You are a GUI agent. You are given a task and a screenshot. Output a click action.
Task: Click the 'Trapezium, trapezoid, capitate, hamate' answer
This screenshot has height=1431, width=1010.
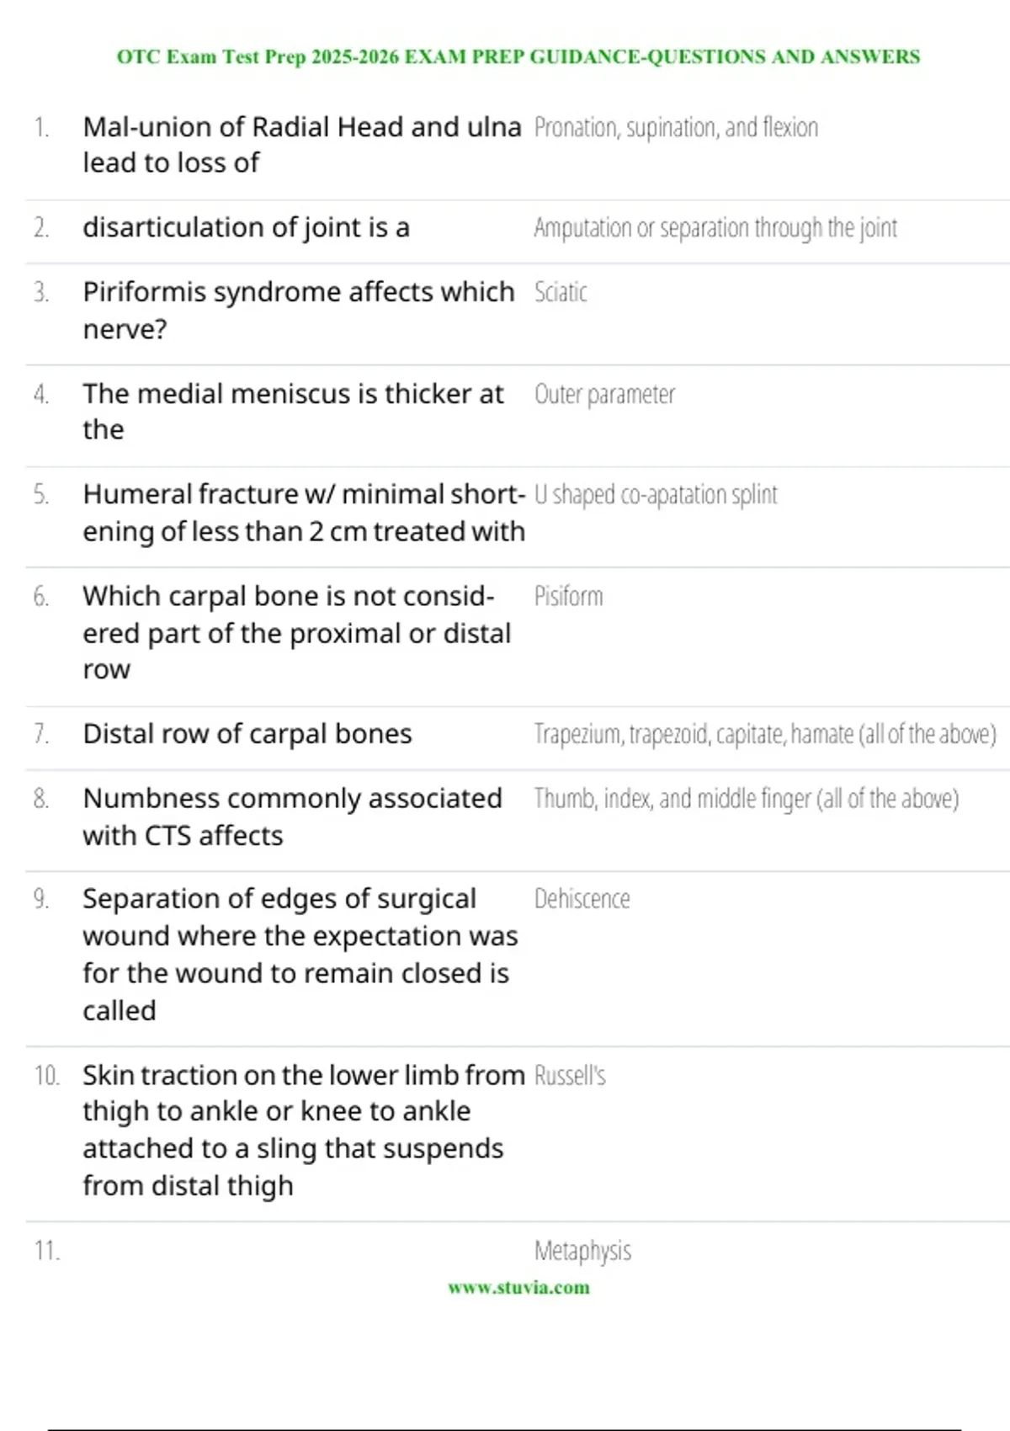pyautogui.click(x=765, y=734)
